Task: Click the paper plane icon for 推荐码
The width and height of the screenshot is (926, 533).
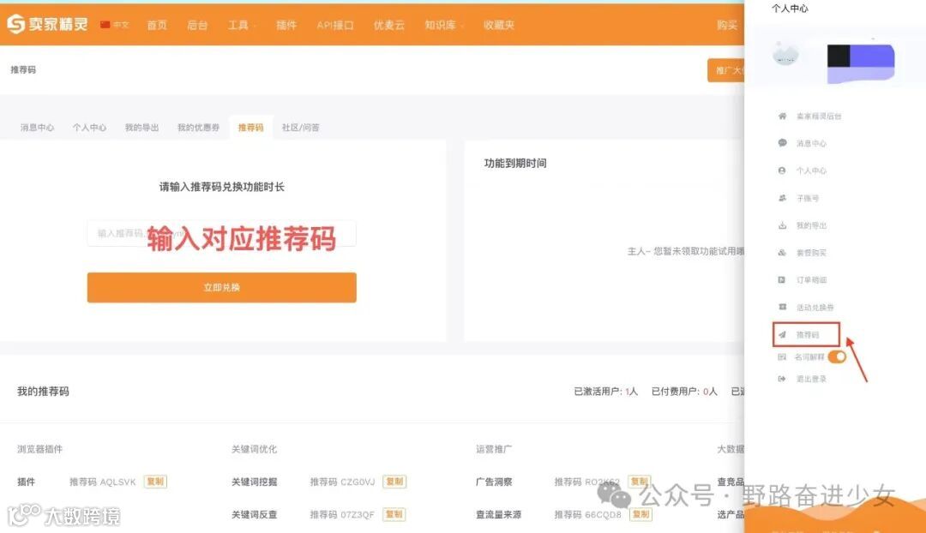Action: click(x=782, y=335)
